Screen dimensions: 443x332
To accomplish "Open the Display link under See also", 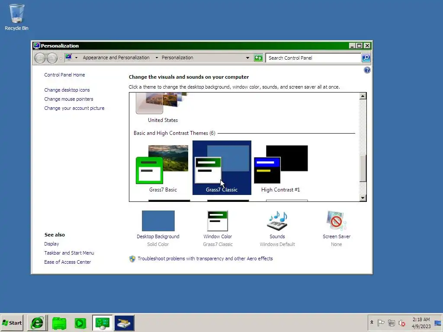I will coord(51,244).
